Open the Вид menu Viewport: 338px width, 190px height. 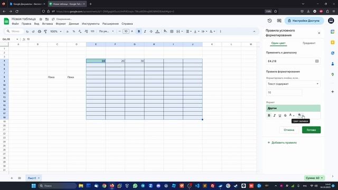(36, 24)
